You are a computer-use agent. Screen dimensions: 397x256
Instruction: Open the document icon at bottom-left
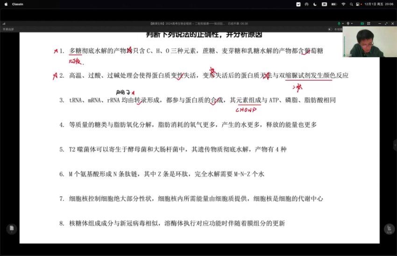(12, 228)
